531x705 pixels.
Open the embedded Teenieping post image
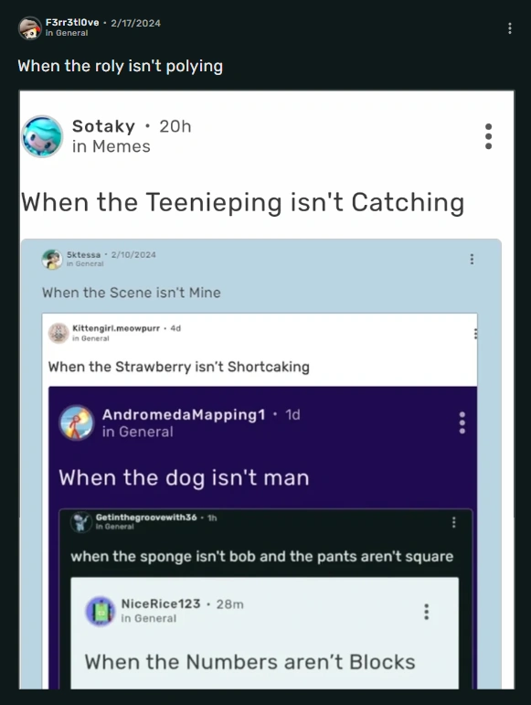[267, 390]
